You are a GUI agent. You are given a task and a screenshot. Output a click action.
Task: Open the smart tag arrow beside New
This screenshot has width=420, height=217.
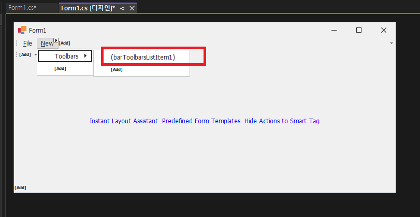(56, 40)
